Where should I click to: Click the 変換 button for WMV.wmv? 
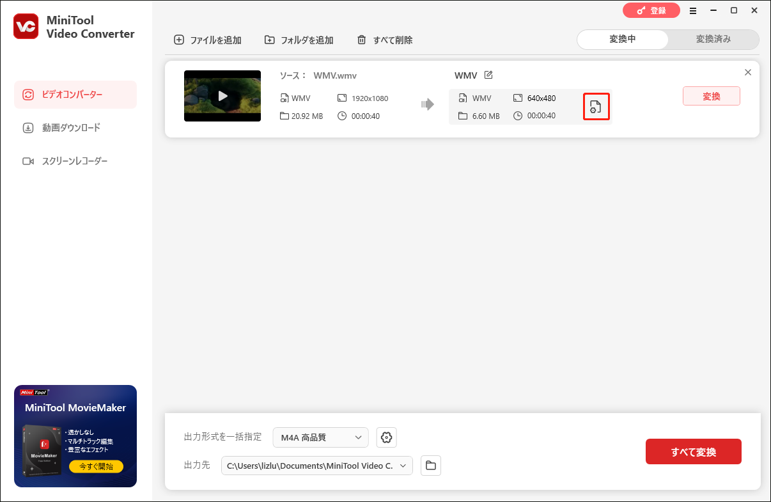(x=712, y=97)
